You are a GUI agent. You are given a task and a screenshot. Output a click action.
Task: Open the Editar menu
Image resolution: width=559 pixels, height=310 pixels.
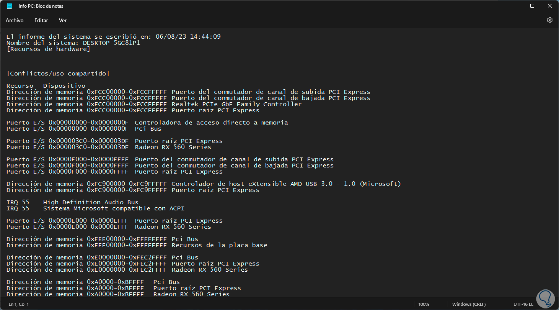pos(41,20)
